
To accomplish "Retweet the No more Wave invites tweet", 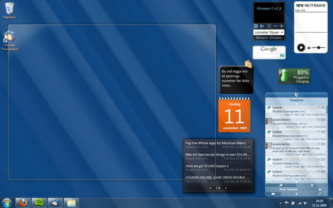I will pyautogui.click(x=323, y=119).
